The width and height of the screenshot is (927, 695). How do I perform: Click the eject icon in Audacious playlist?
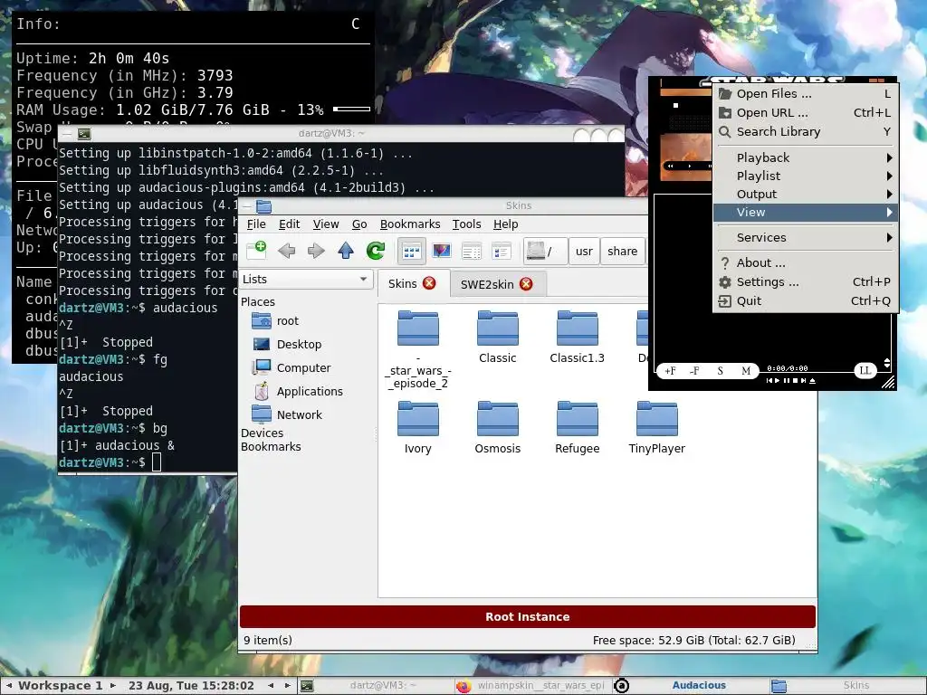[x=812, y=381]
